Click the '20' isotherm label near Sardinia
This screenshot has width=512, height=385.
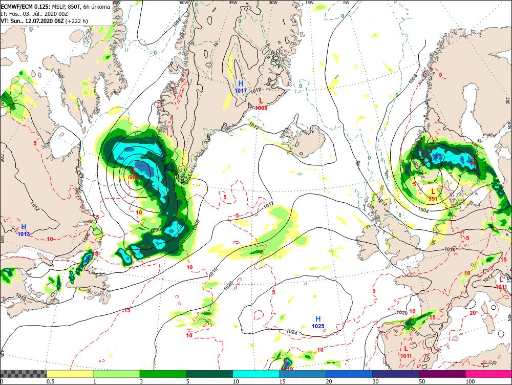pos(473,313)
